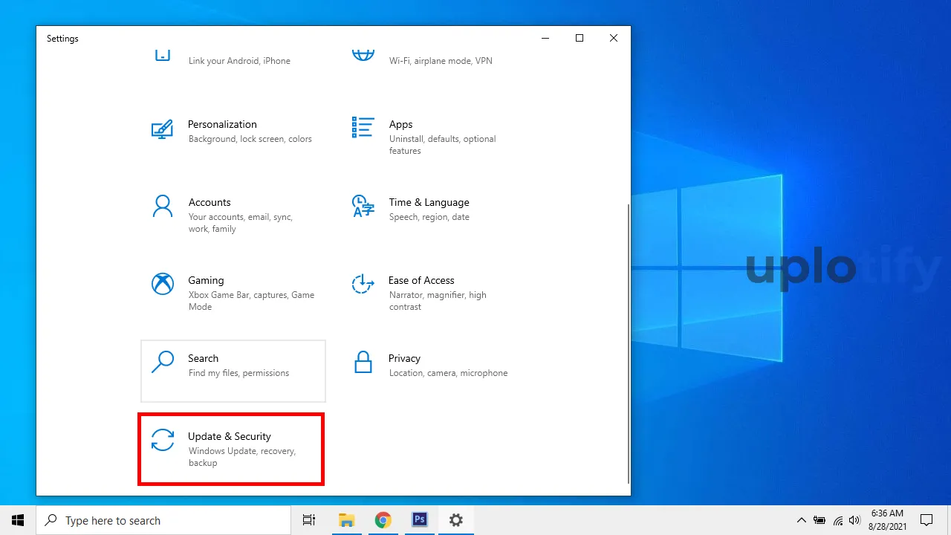Screen dimensions: 951x535
Task: Open the Personalization paintbrush icon
Action: (x=162, y=129)
